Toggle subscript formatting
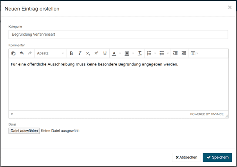237x167 pixels. [88, 53]
